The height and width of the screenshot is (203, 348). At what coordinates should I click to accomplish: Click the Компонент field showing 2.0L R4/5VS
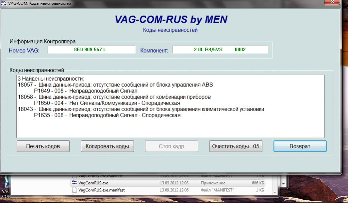(220, 49)
